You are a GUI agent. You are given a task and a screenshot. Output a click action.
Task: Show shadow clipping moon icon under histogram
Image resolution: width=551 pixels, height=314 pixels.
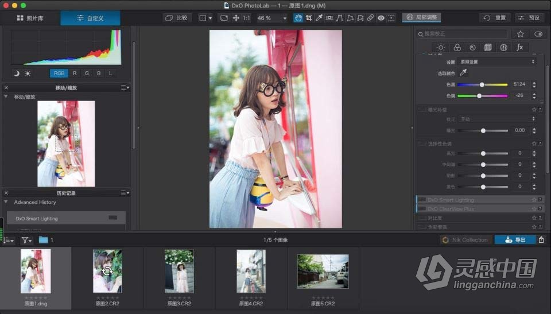(17, 73)
